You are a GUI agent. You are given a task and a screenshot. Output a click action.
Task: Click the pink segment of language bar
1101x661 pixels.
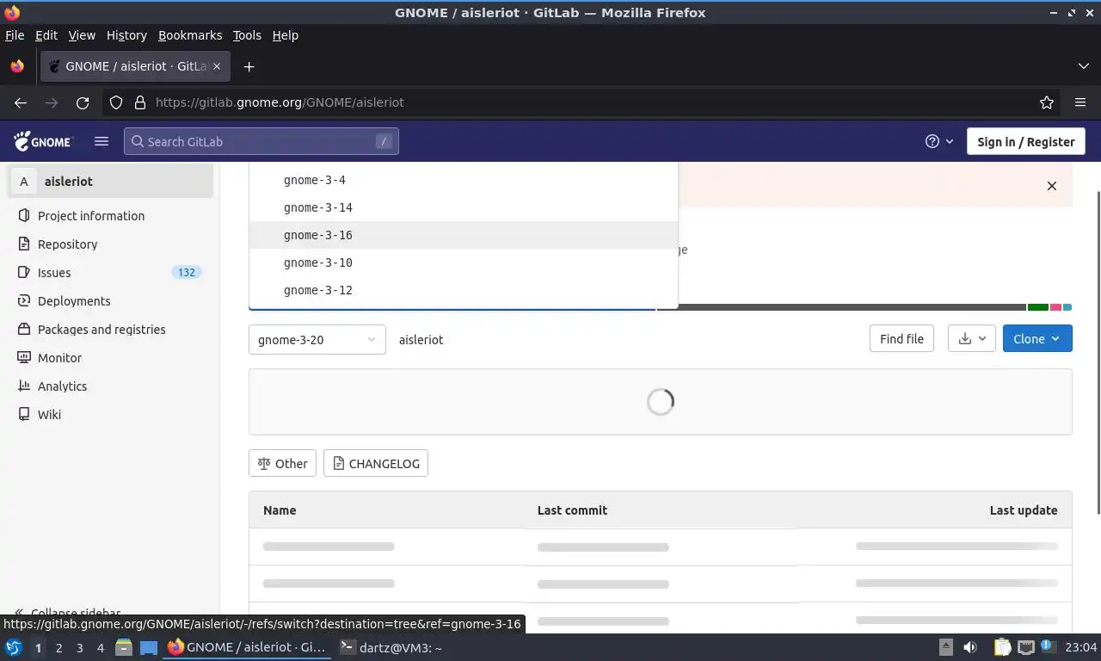(1055, 307)
